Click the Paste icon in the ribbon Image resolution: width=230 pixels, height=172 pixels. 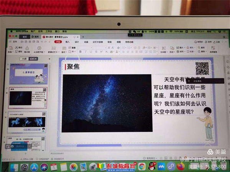pyautogui.click(x=11, y=48)
